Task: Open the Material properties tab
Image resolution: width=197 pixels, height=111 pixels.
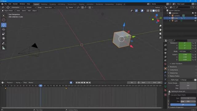Action: [166, 90]
